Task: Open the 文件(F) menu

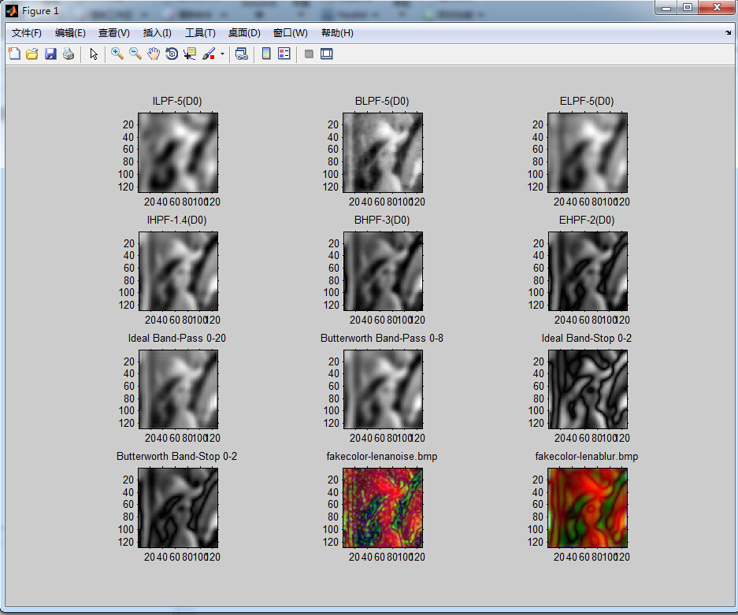Action: click(26, 33)
